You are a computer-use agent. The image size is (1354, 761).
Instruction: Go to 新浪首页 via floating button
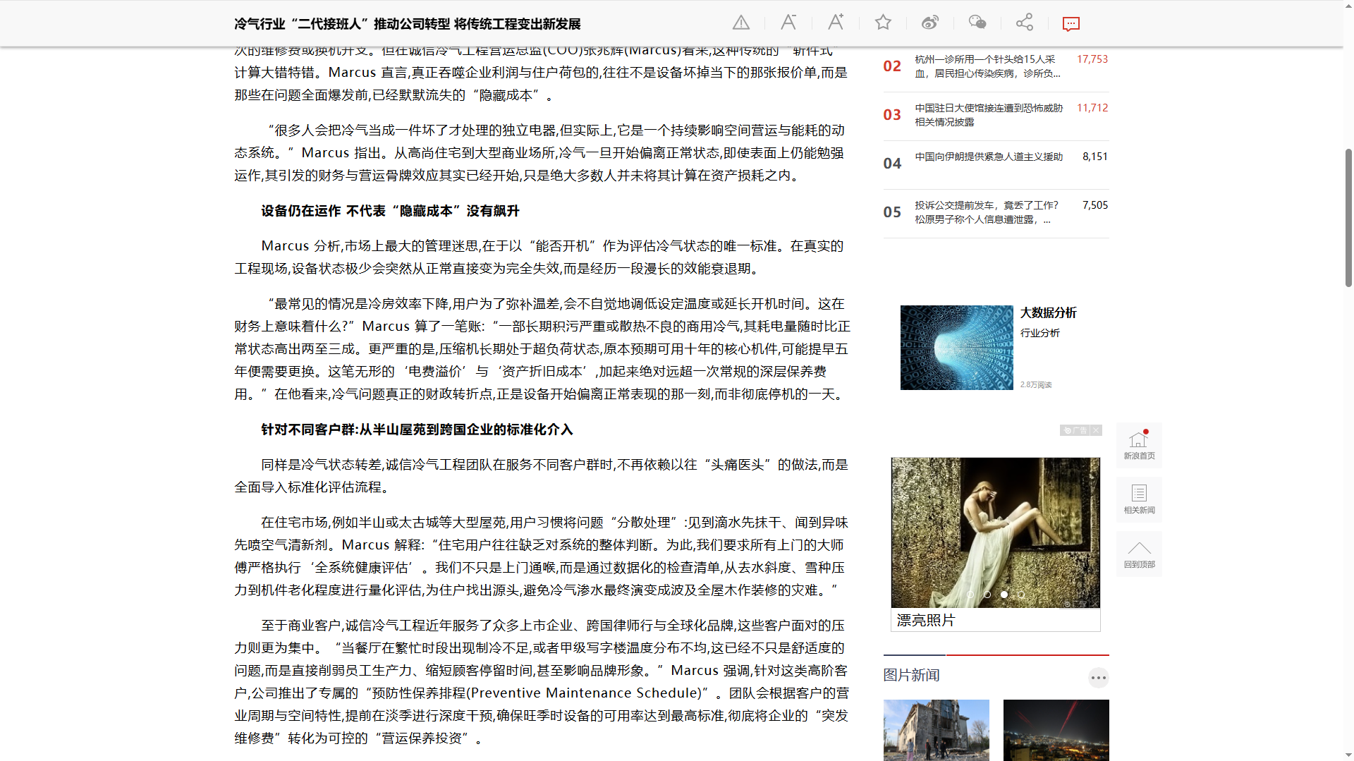[1139, 445]
